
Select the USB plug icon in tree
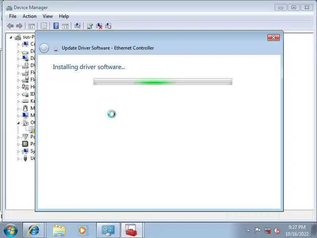[25, 158]
